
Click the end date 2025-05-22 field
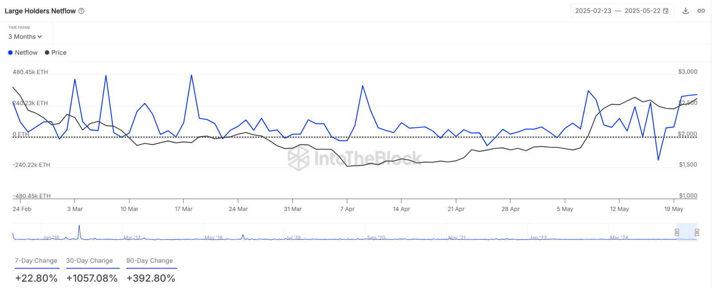643,11
